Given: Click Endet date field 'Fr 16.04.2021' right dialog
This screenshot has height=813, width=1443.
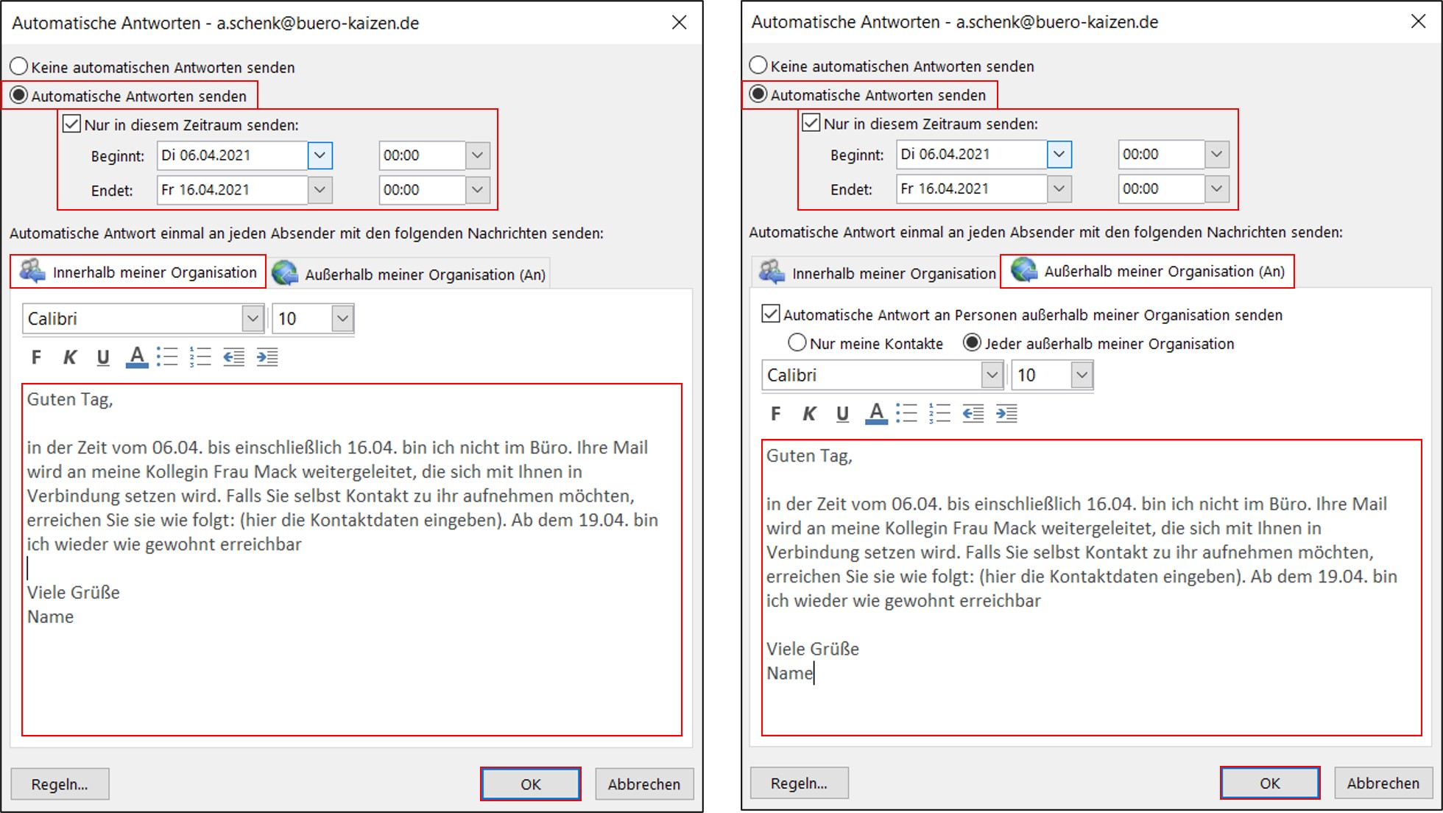Looking at the screenshot, I should [x=972, y=189].
